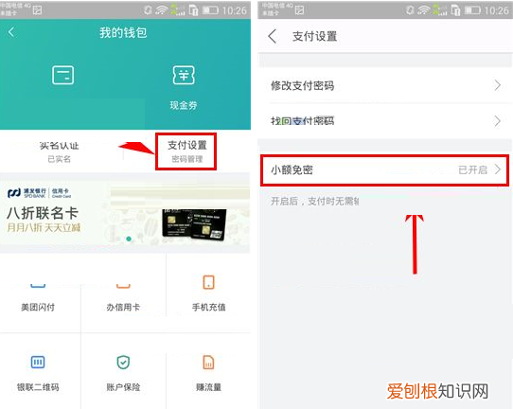Expand chevron on 小额免密 row
513x409 pixels.
click(x=498, y=169)
